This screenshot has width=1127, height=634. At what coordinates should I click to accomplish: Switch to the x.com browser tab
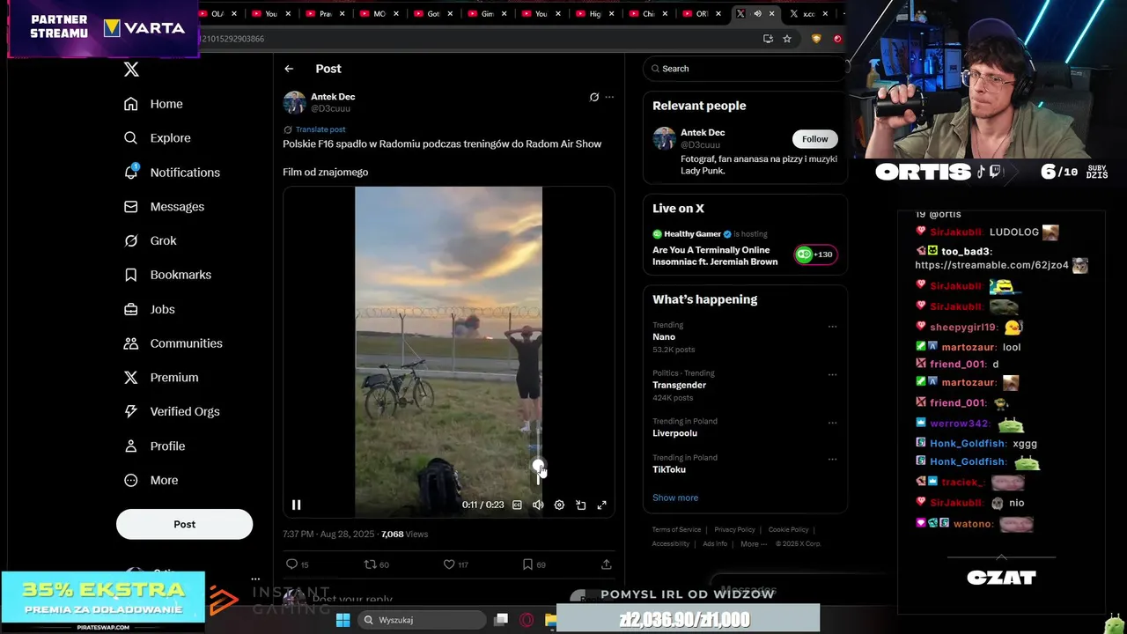click(807, 14)
